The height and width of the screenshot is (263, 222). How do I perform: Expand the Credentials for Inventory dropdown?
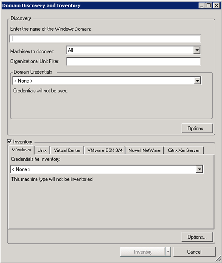click(107, 169)
